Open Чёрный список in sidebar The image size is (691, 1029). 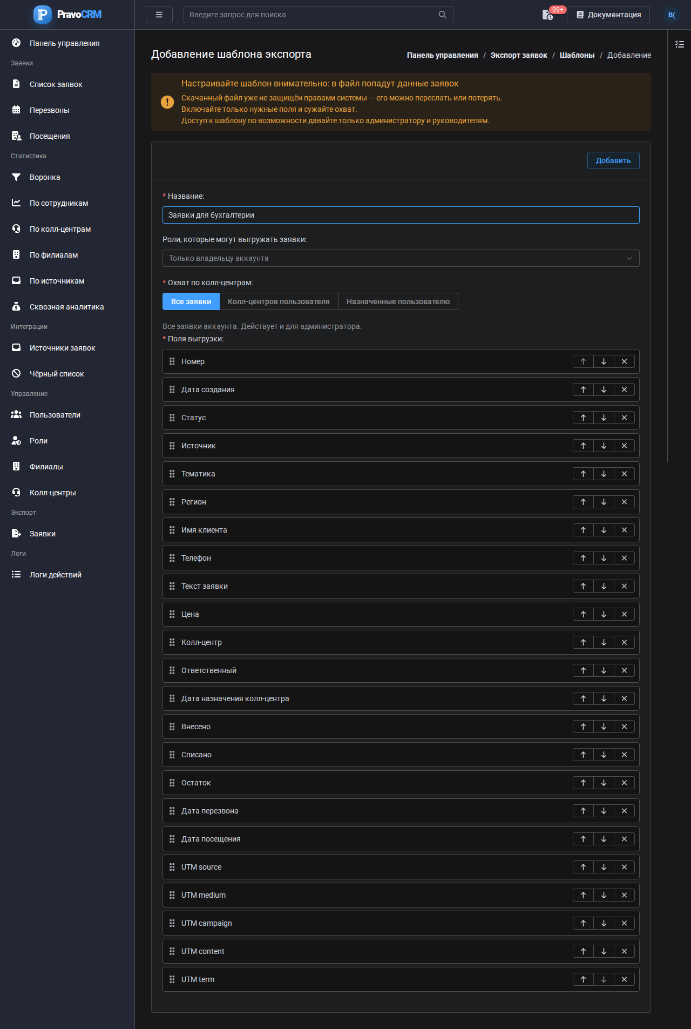pyautogui.click(x=67, y=374)
